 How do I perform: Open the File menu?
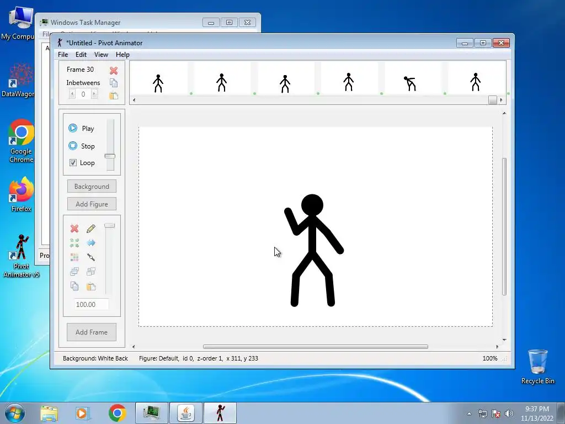[63, 55]
